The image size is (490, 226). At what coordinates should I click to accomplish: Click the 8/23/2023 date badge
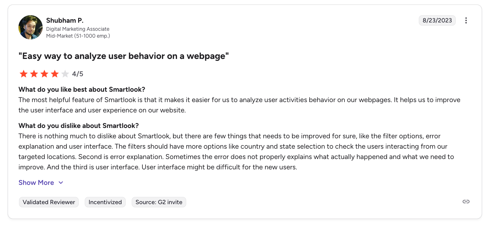(437, 20)
